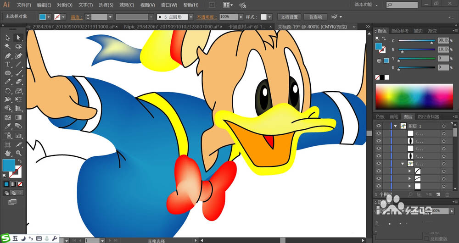Click the target circle of 图层 1
The height and width of the screenshot is (243, 459).
tap(444, 126)
